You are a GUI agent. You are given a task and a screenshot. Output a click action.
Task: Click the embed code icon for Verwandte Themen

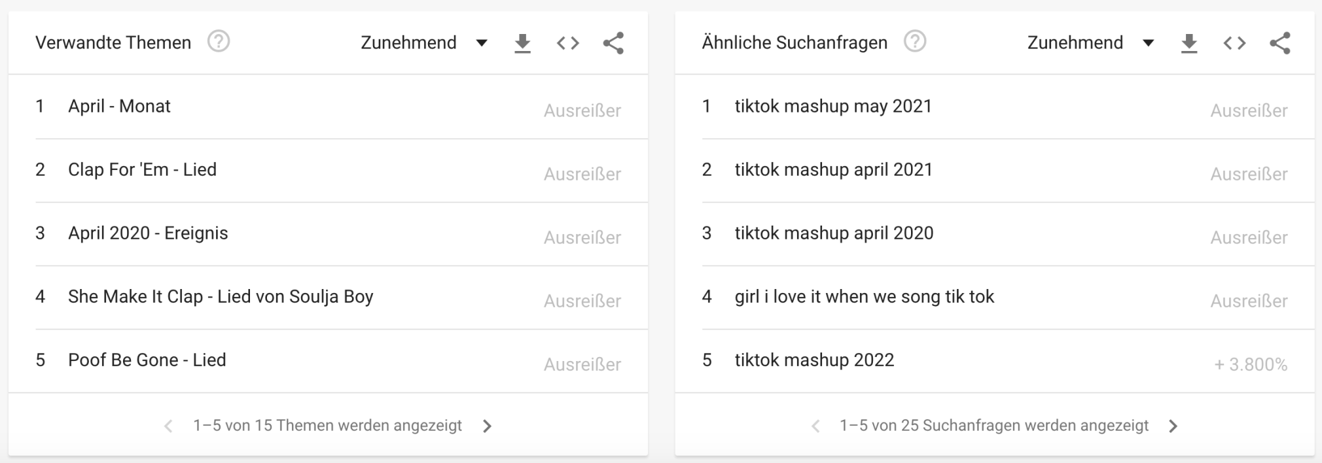pyautogui.click(x=567, y=43)
